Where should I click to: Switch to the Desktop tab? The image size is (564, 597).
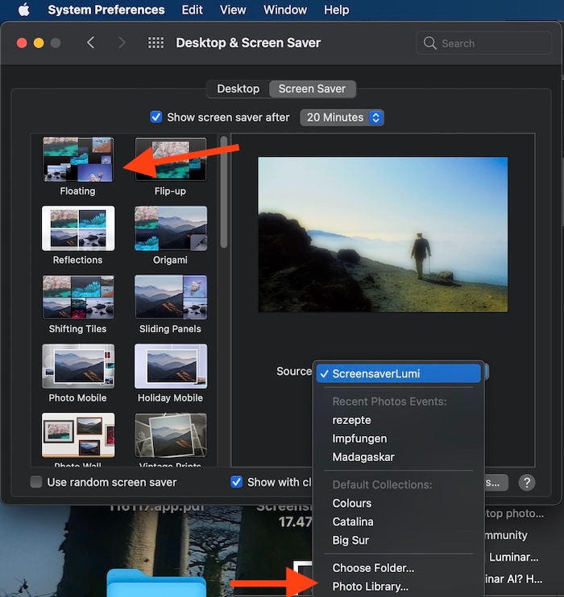pyautogui.click(x=238, y=89)
